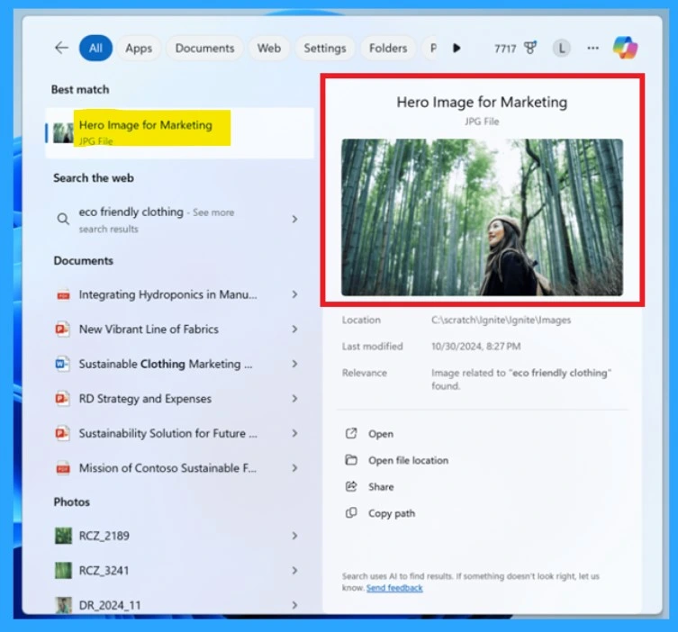Open eco friendly clothing web search result

coord(179,220)
